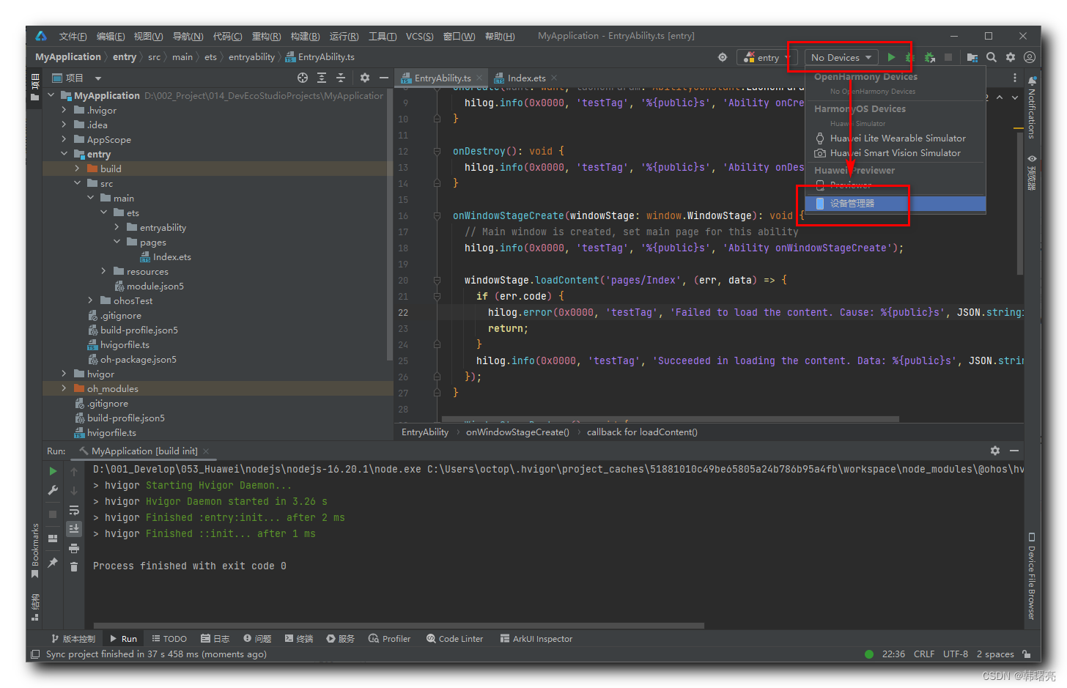
Task: Open the entry run configuration dropdown
Action: [767, 57]
